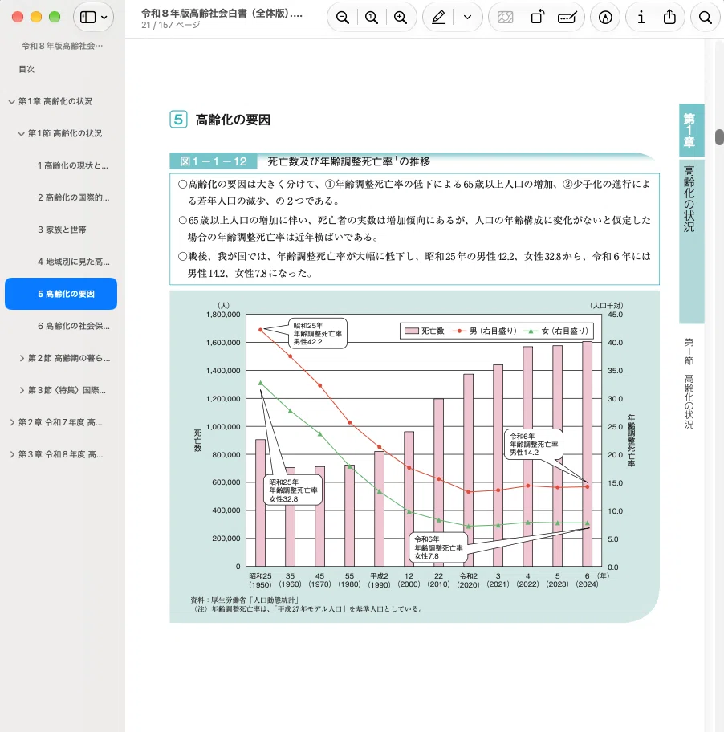Click the 図1-1-12 figure label

[x=214, y=161]
